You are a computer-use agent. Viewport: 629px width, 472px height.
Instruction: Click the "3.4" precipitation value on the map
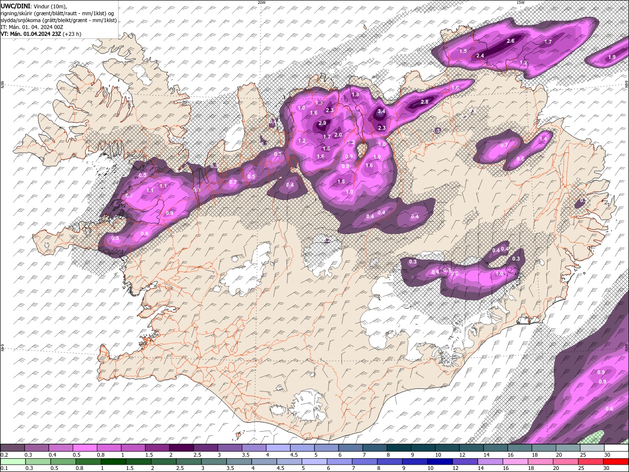381,112
